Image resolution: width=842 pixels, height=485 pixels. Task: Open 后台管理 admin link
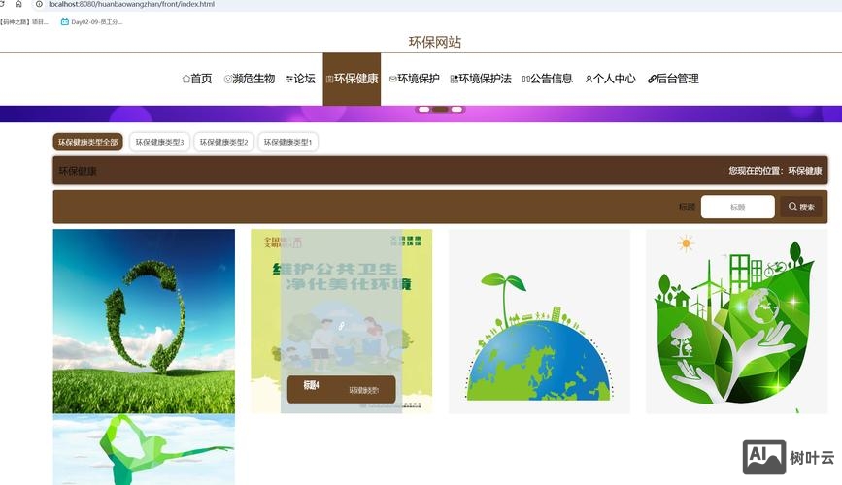[673, 79]
